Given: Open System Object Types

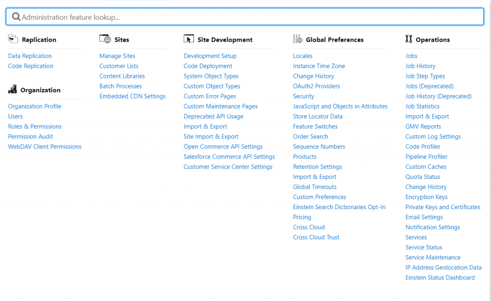Looking at the screenshot, I should tap(211, 76).
